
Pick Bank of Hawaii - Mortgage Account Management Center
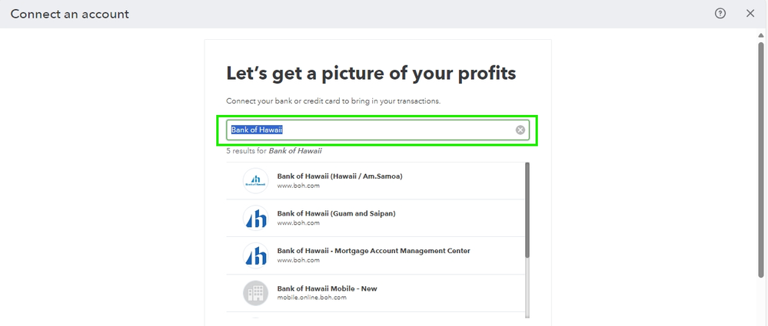coord(373,251)
